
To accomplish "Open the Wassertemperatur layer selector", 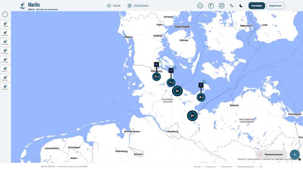I will click(271, 155).
